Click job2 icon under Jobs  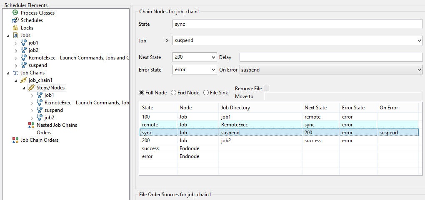pyautogui.click(x=24, y=50)
